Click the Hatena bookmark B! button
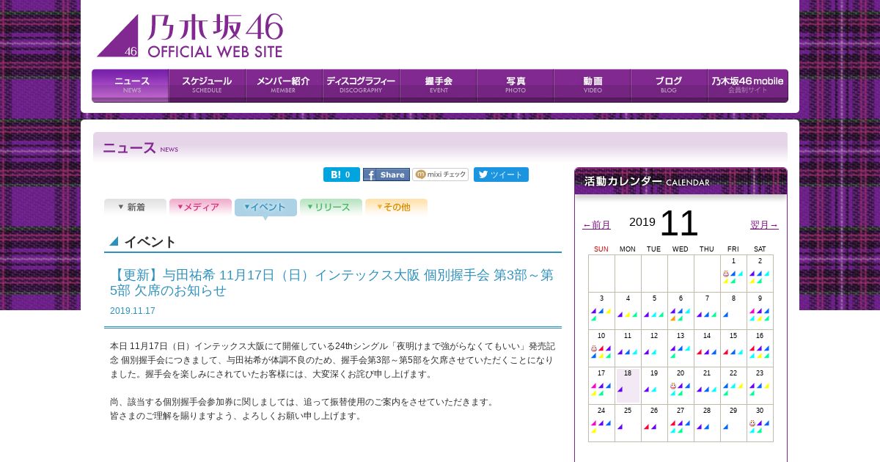The width and height of the screenshot is (880, 462). click(341, 175)
